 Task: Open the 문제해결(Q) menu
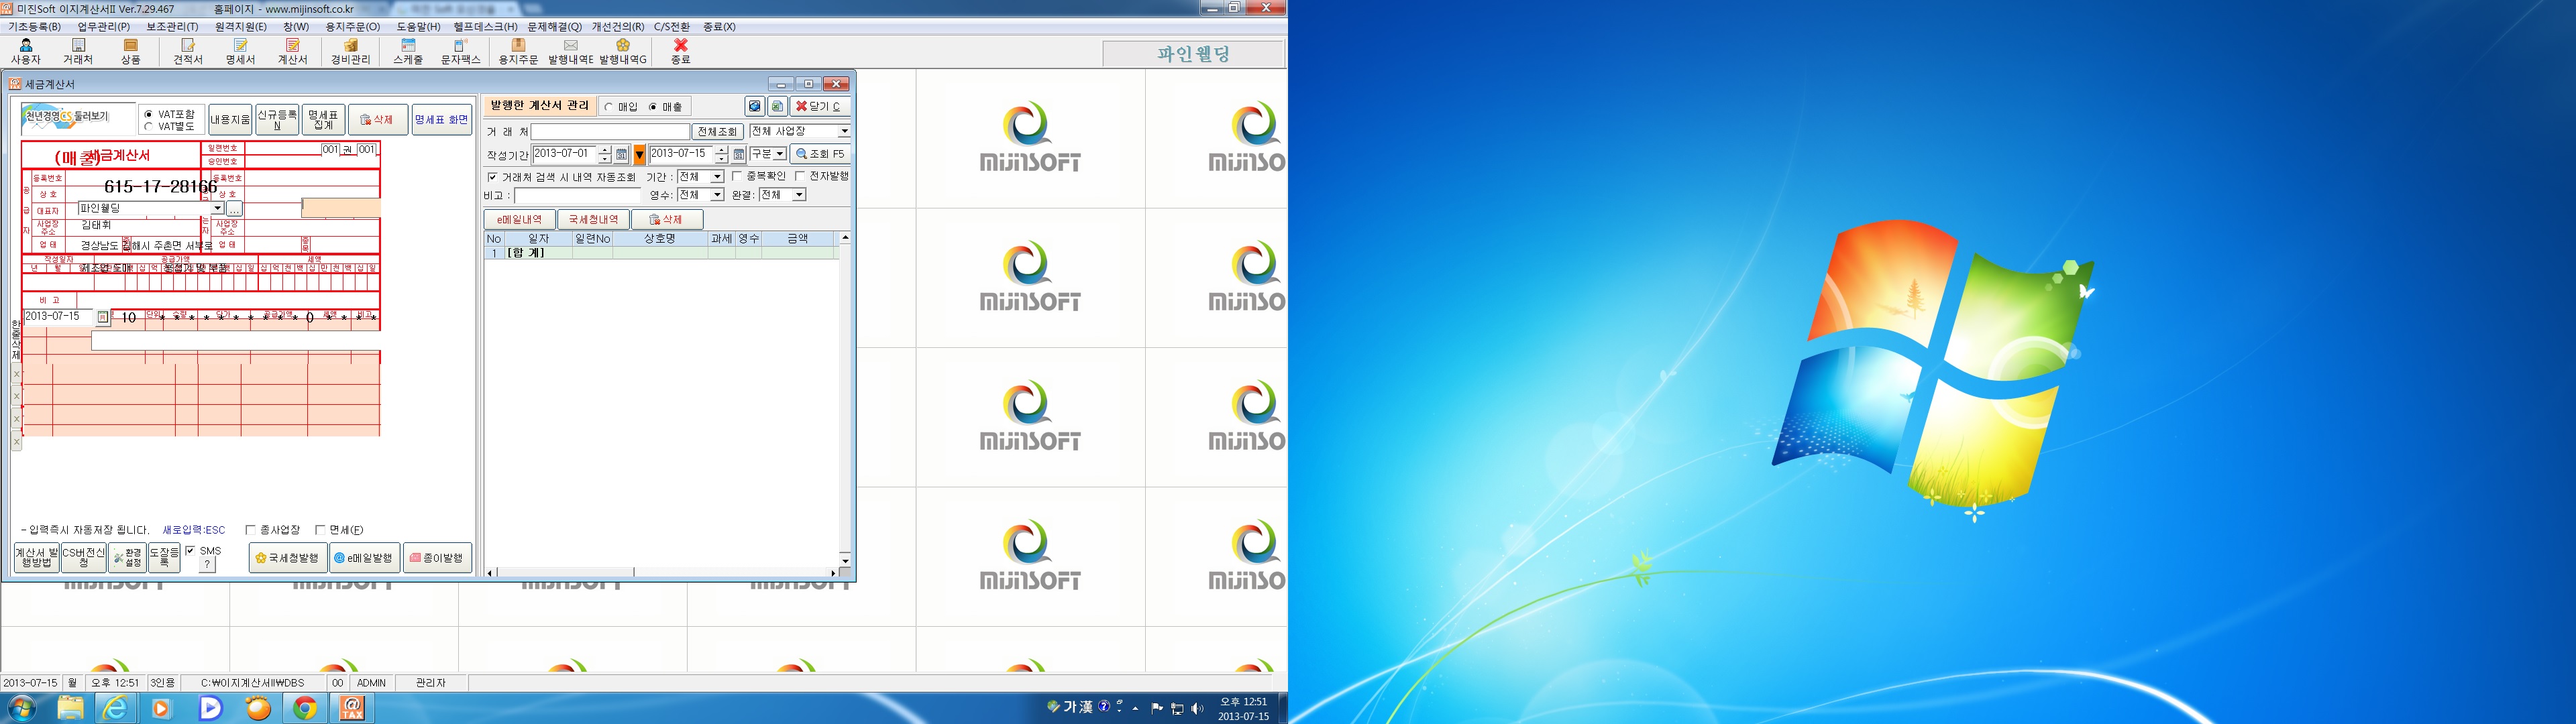[x=554, y=27]
